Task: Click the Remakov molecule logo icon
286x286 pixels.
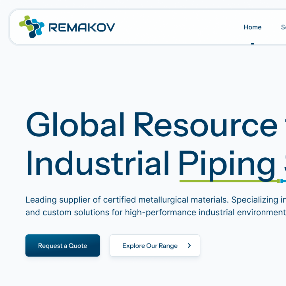Action: click(31, 27)
